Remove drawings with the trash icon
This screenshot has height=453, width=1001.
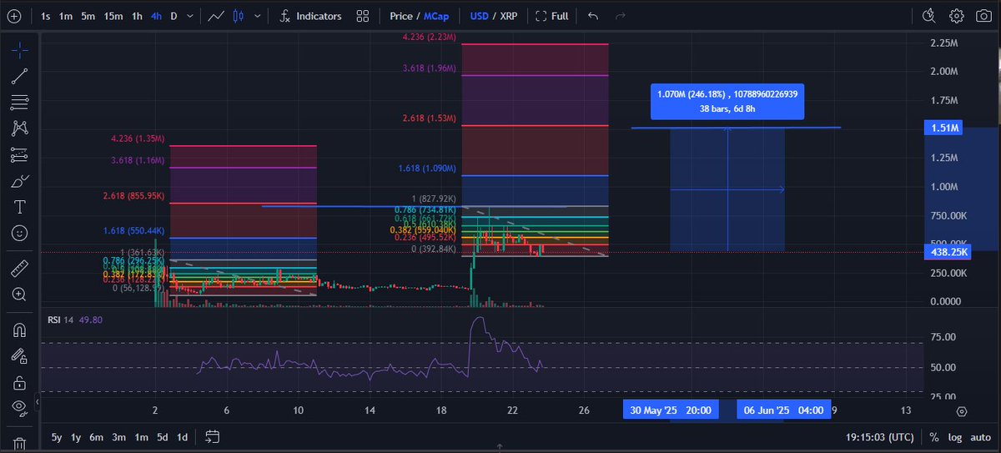click(x=21, y=444)
